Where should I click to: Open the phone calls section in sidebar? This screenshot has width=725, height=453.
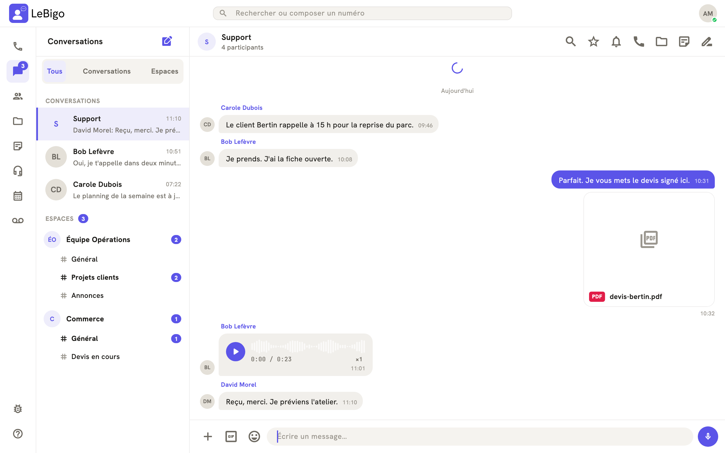pos(18,46)
